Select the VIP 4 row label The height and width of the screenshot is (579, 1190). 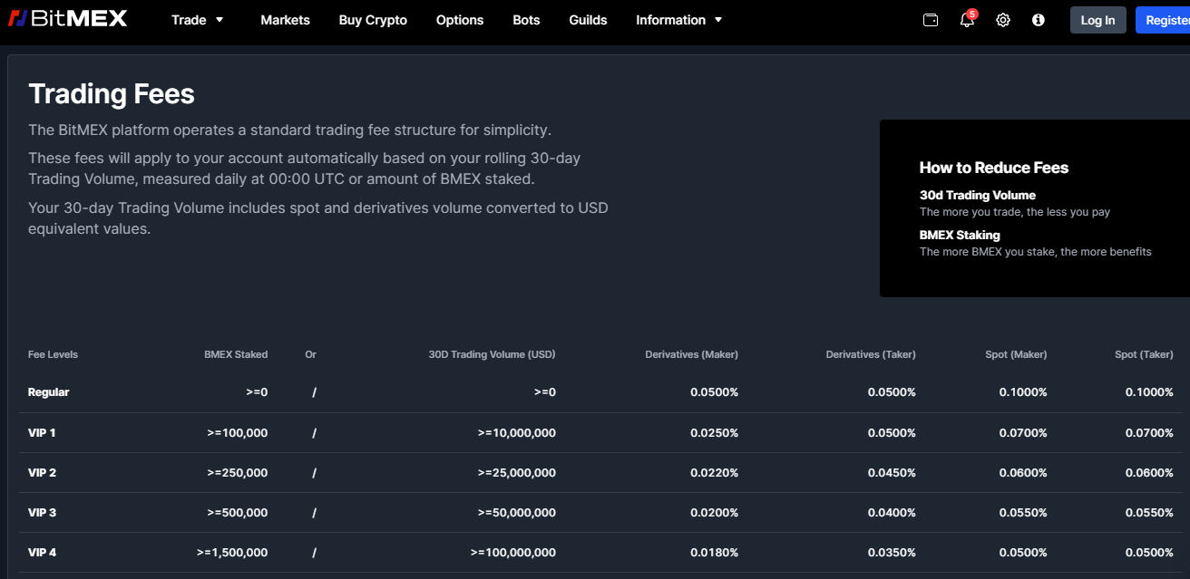(x=42, y=553)
